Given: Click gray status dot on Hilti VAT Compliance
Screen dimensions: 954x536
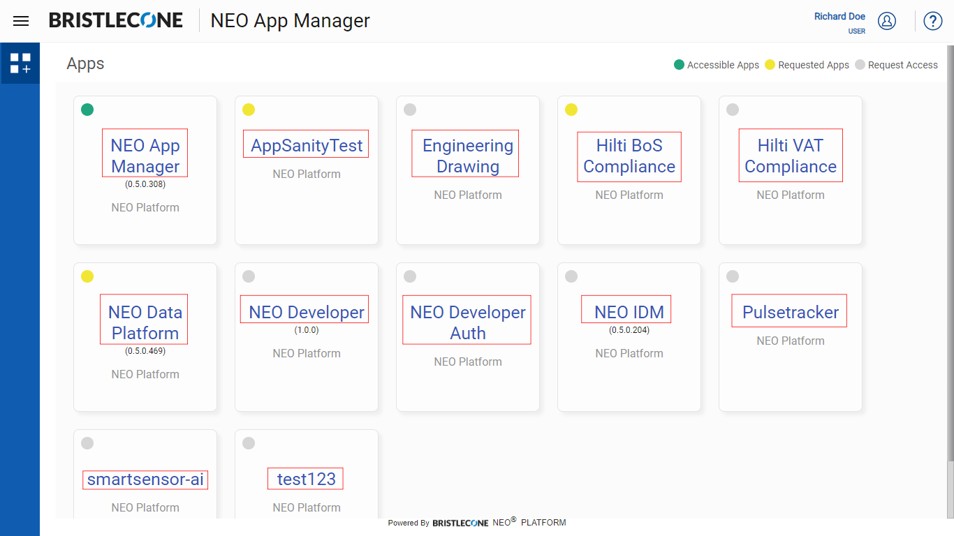Looking at the screenshot, I should coord(733,110).
